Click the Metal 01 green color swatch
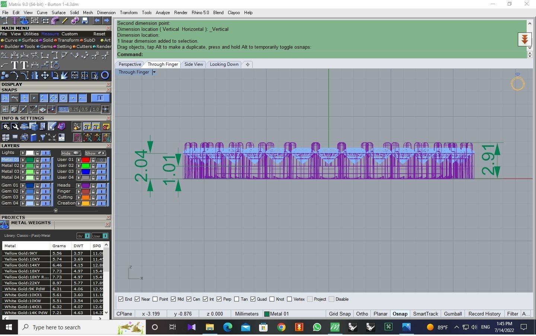Viewport: 536px width, 336px height. pos(30,160)
